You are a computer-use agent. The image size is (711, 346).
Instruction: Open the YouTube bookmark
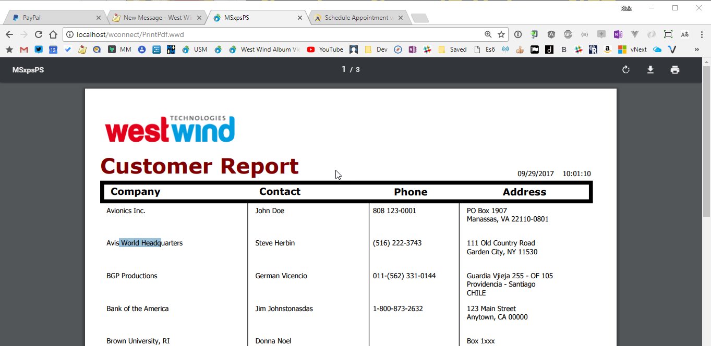pos(325,49)
